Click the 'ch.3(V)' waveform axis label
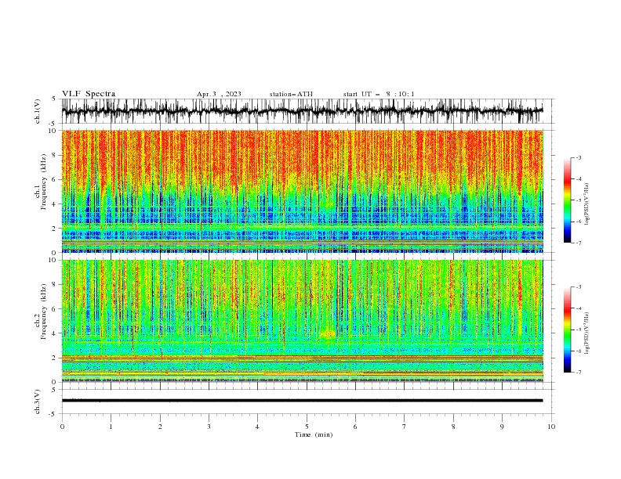The image size is (621, 479). pos(38,402)
